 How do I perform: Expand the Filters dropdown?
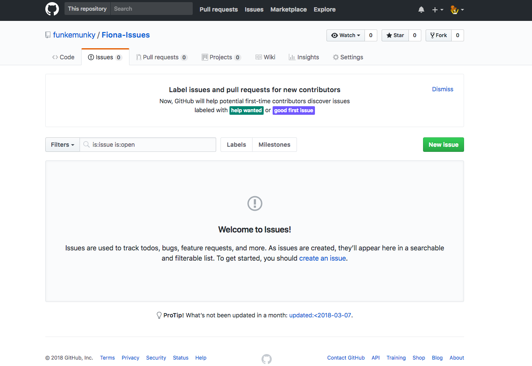(62, 145)
